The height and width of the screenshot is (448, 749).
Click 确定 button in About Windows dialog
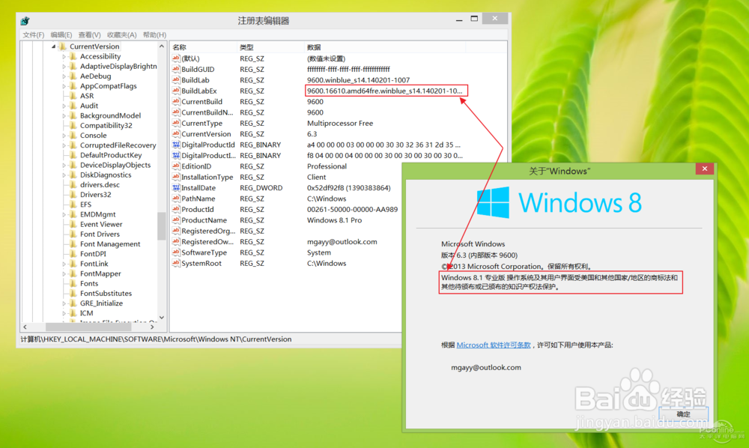point(683,414)
